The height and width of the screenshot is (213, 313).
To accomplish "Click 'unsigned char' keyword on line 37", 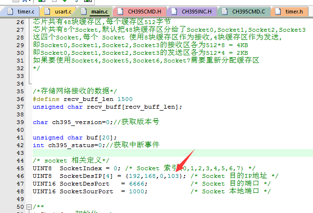I will point(58,107).
